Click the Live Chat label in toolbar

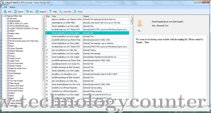(x=67, y=12)
